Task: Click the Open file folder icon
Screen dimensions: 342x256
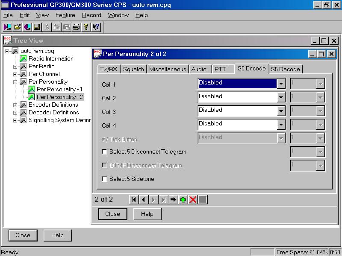Action: pos(17,27)
